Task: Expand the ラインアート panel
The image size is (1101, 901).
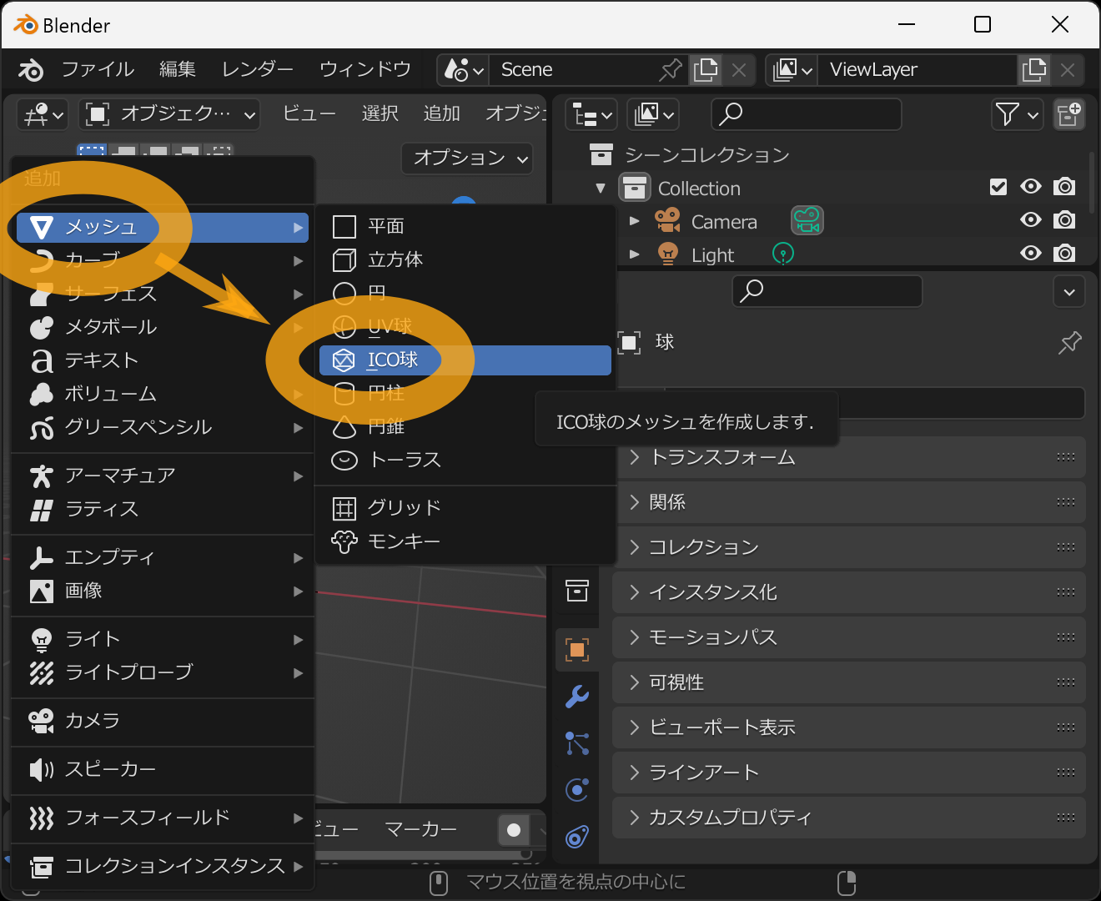Action: pyautogui.click(x=849, y=773)
